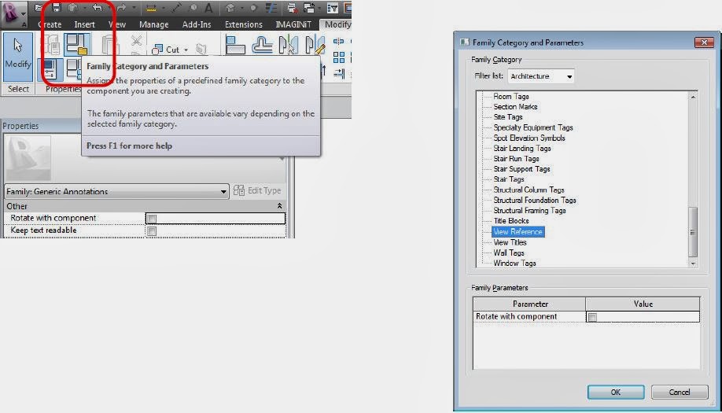Click OK in Family Category dialog
The image size is (722, 413).
pyautogui.click(x=616, y=393)
